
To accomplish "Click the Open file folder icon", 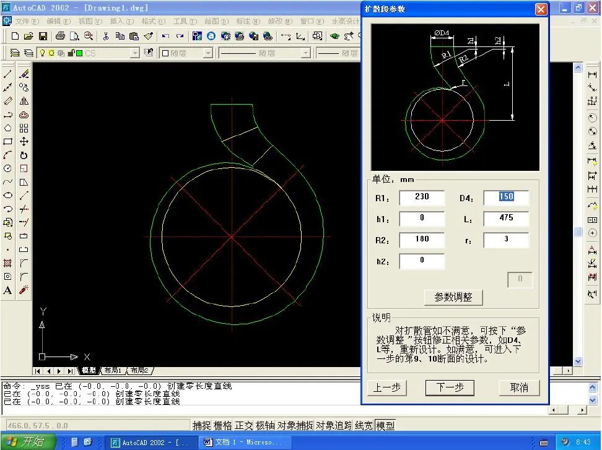I will (28, 36).
